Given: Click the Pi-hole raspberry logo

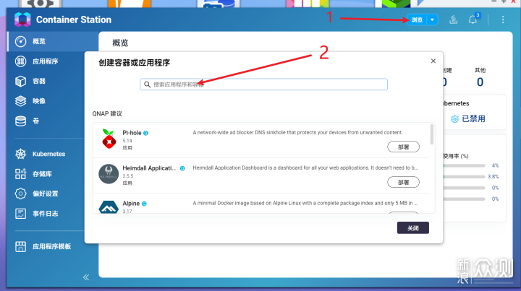Looking at the screenshot, I should [x=109, y=139].
